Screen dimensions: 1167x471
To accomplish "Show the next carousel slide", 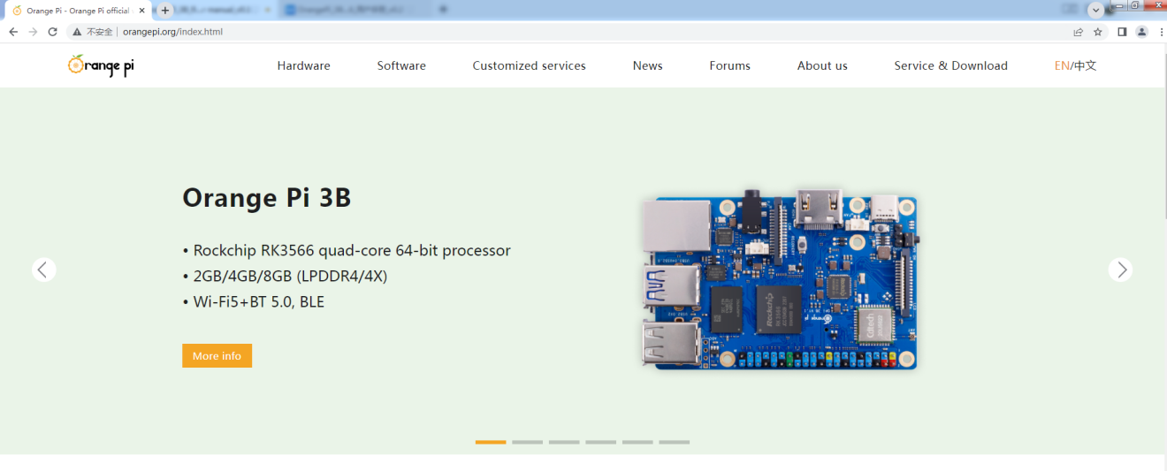I will click(1120, 270).
